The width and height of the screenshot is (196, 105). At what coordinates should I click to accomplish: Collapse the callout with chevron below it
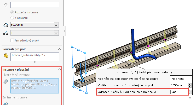tap(190, 98)
